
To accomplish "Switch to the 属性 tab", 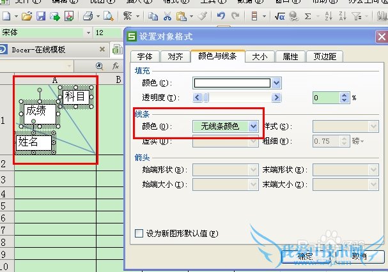I will (x=290, y=57).
